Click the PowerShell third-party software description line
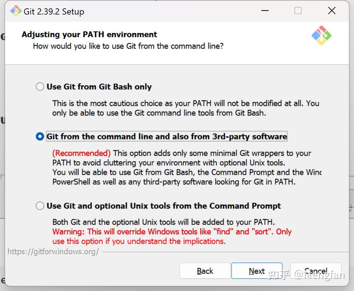 click(174, 182)
